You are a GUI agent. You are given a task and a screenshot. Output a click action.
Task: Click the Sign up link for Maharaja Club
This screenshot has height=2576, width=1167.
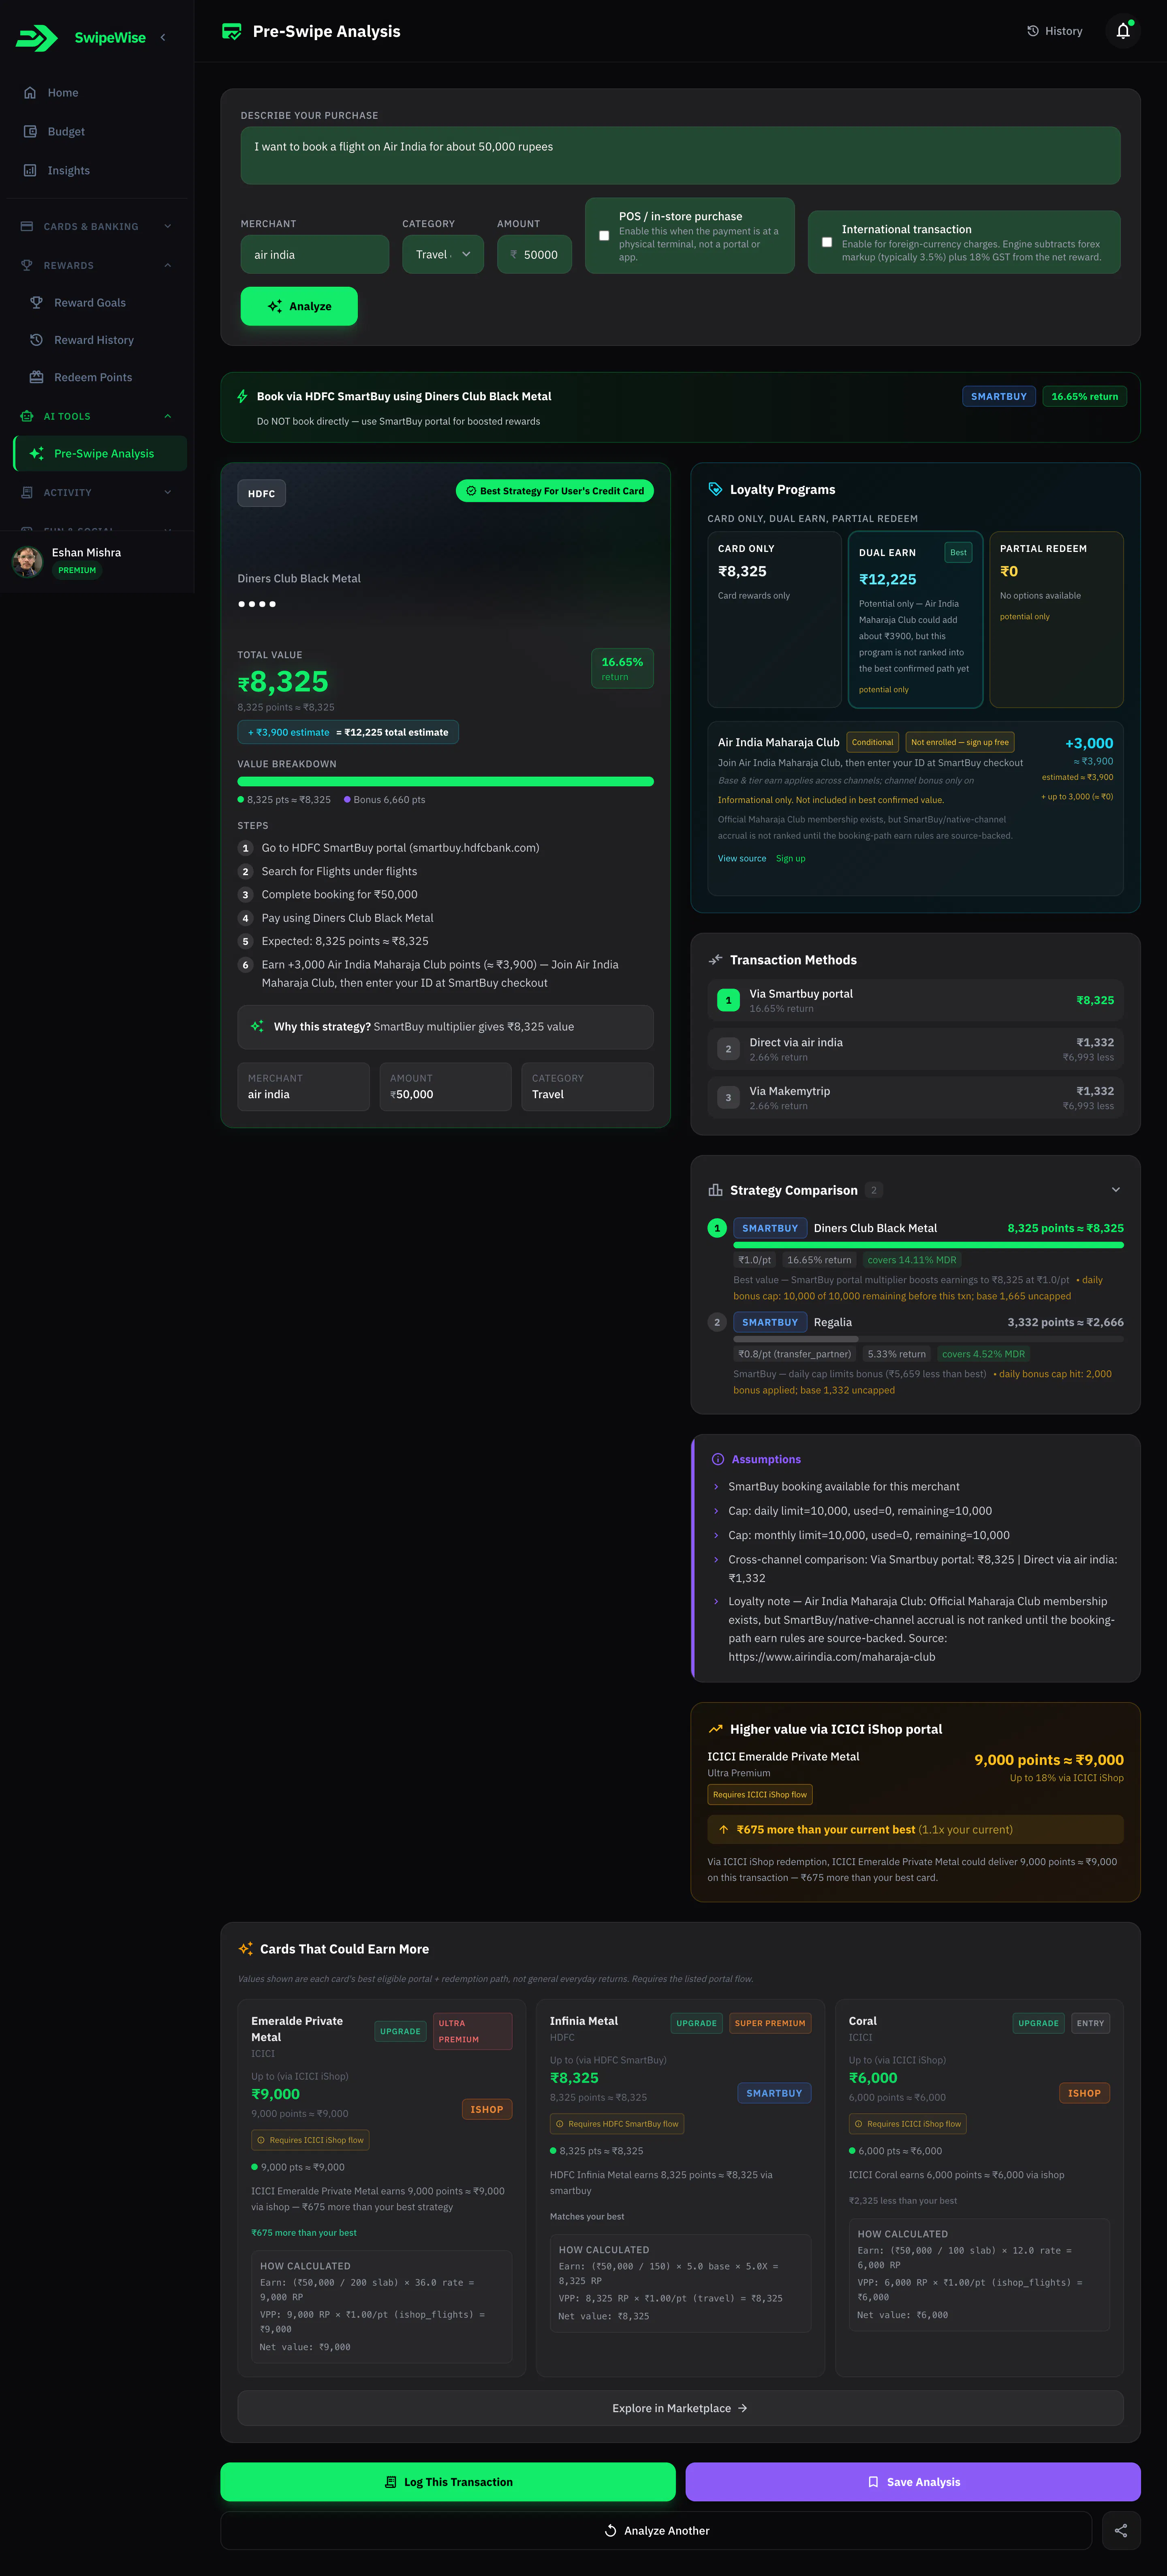[790, 859]
